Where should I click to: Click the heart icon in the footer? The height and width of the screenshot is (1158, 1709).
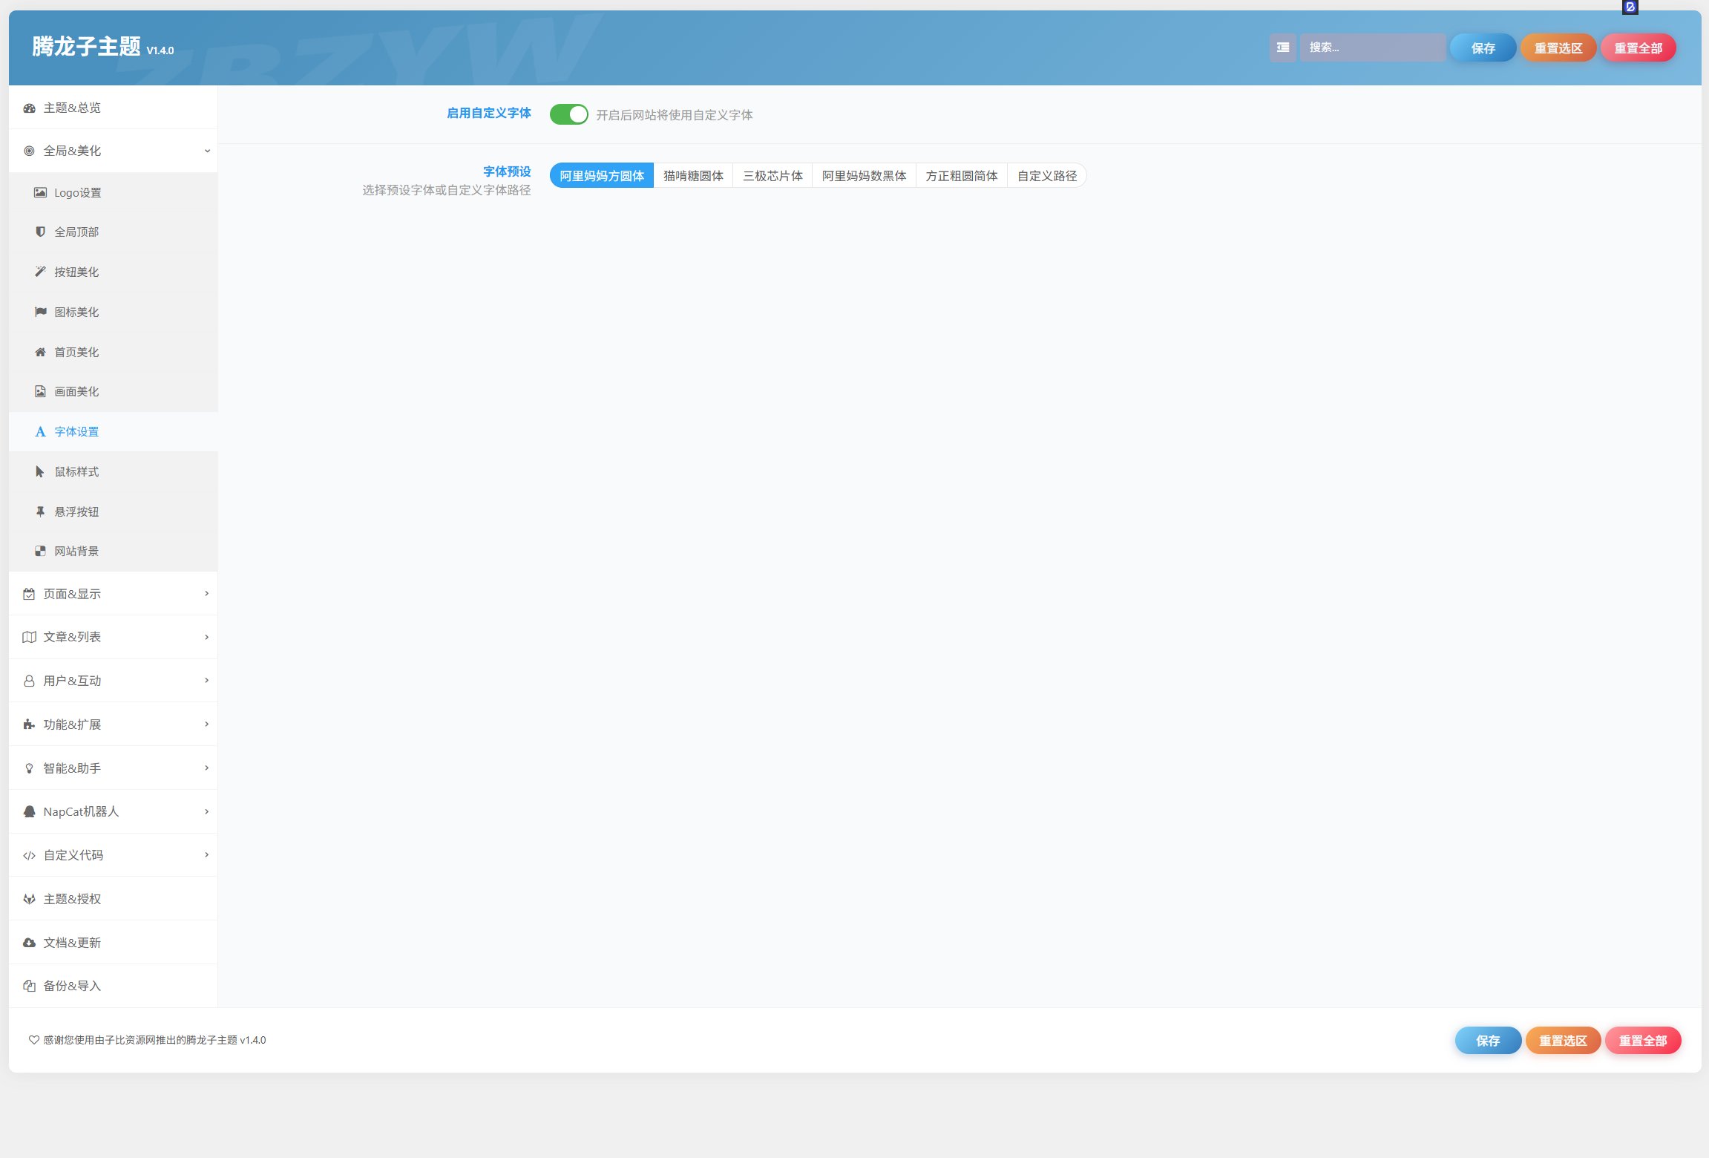(34, 1041)
